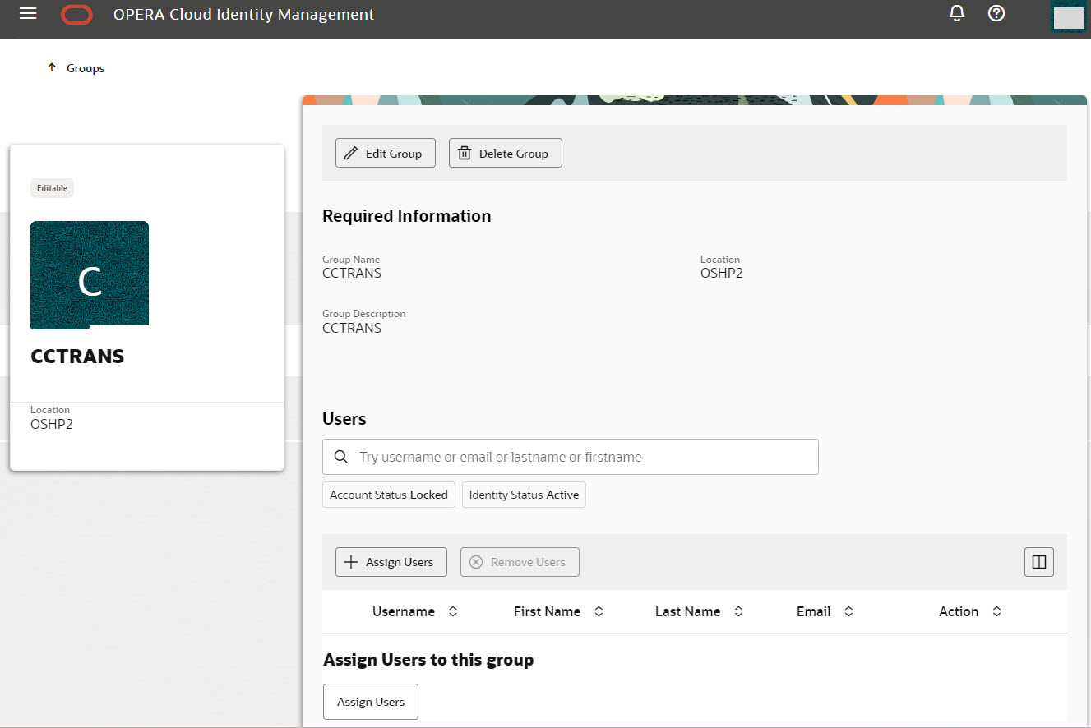Screen dimensions: 1091x728
Task: Click the CCTRANS group thumbnail image
Action: (90, 274)
